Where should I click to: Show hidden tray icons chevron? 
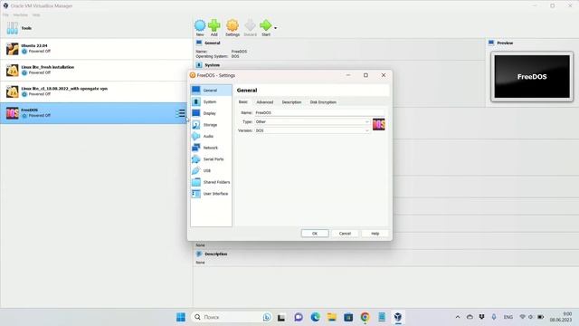coord(458,317)
